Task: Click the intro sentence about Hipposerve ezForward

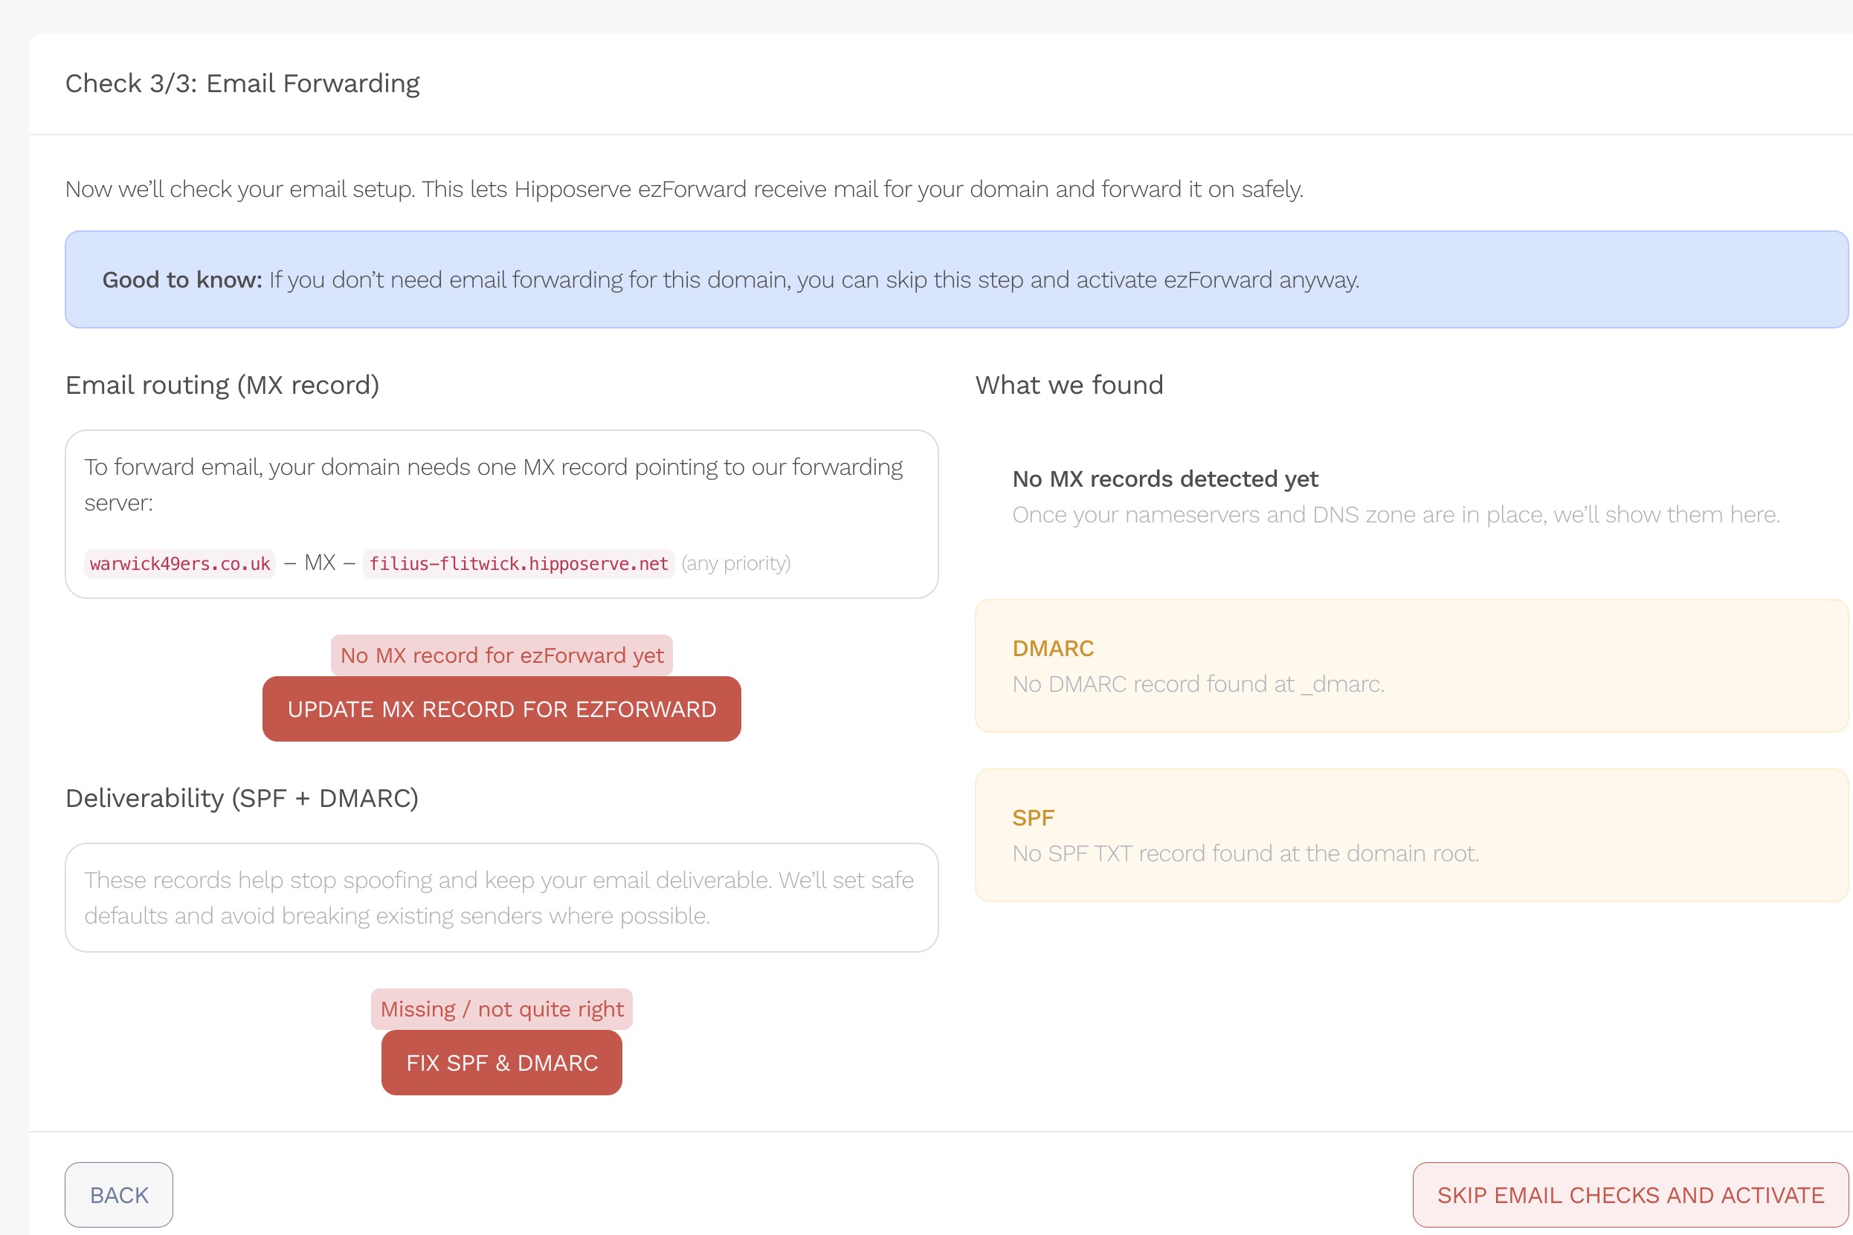Action: point(683,189)
